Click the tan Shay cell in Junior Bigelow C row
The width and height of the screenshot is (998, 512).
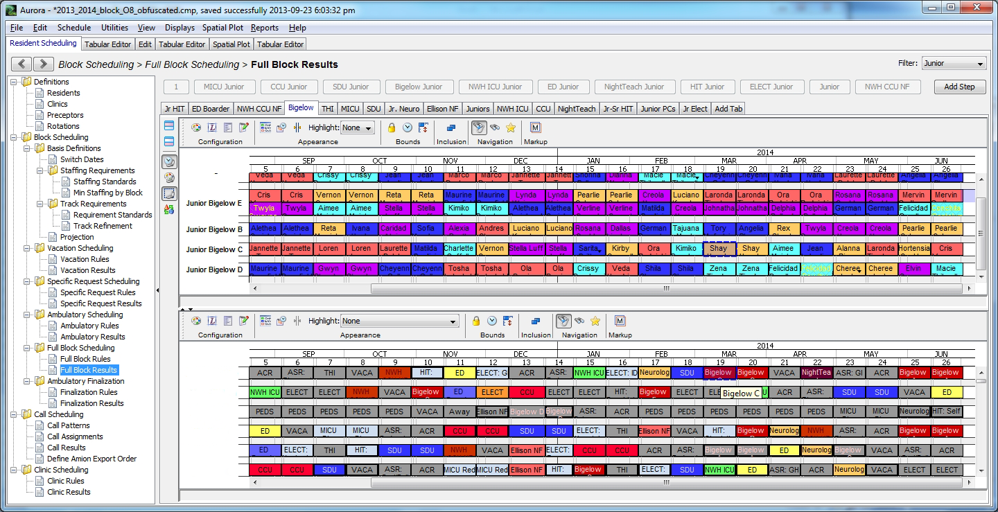click(x=719, y=249)
